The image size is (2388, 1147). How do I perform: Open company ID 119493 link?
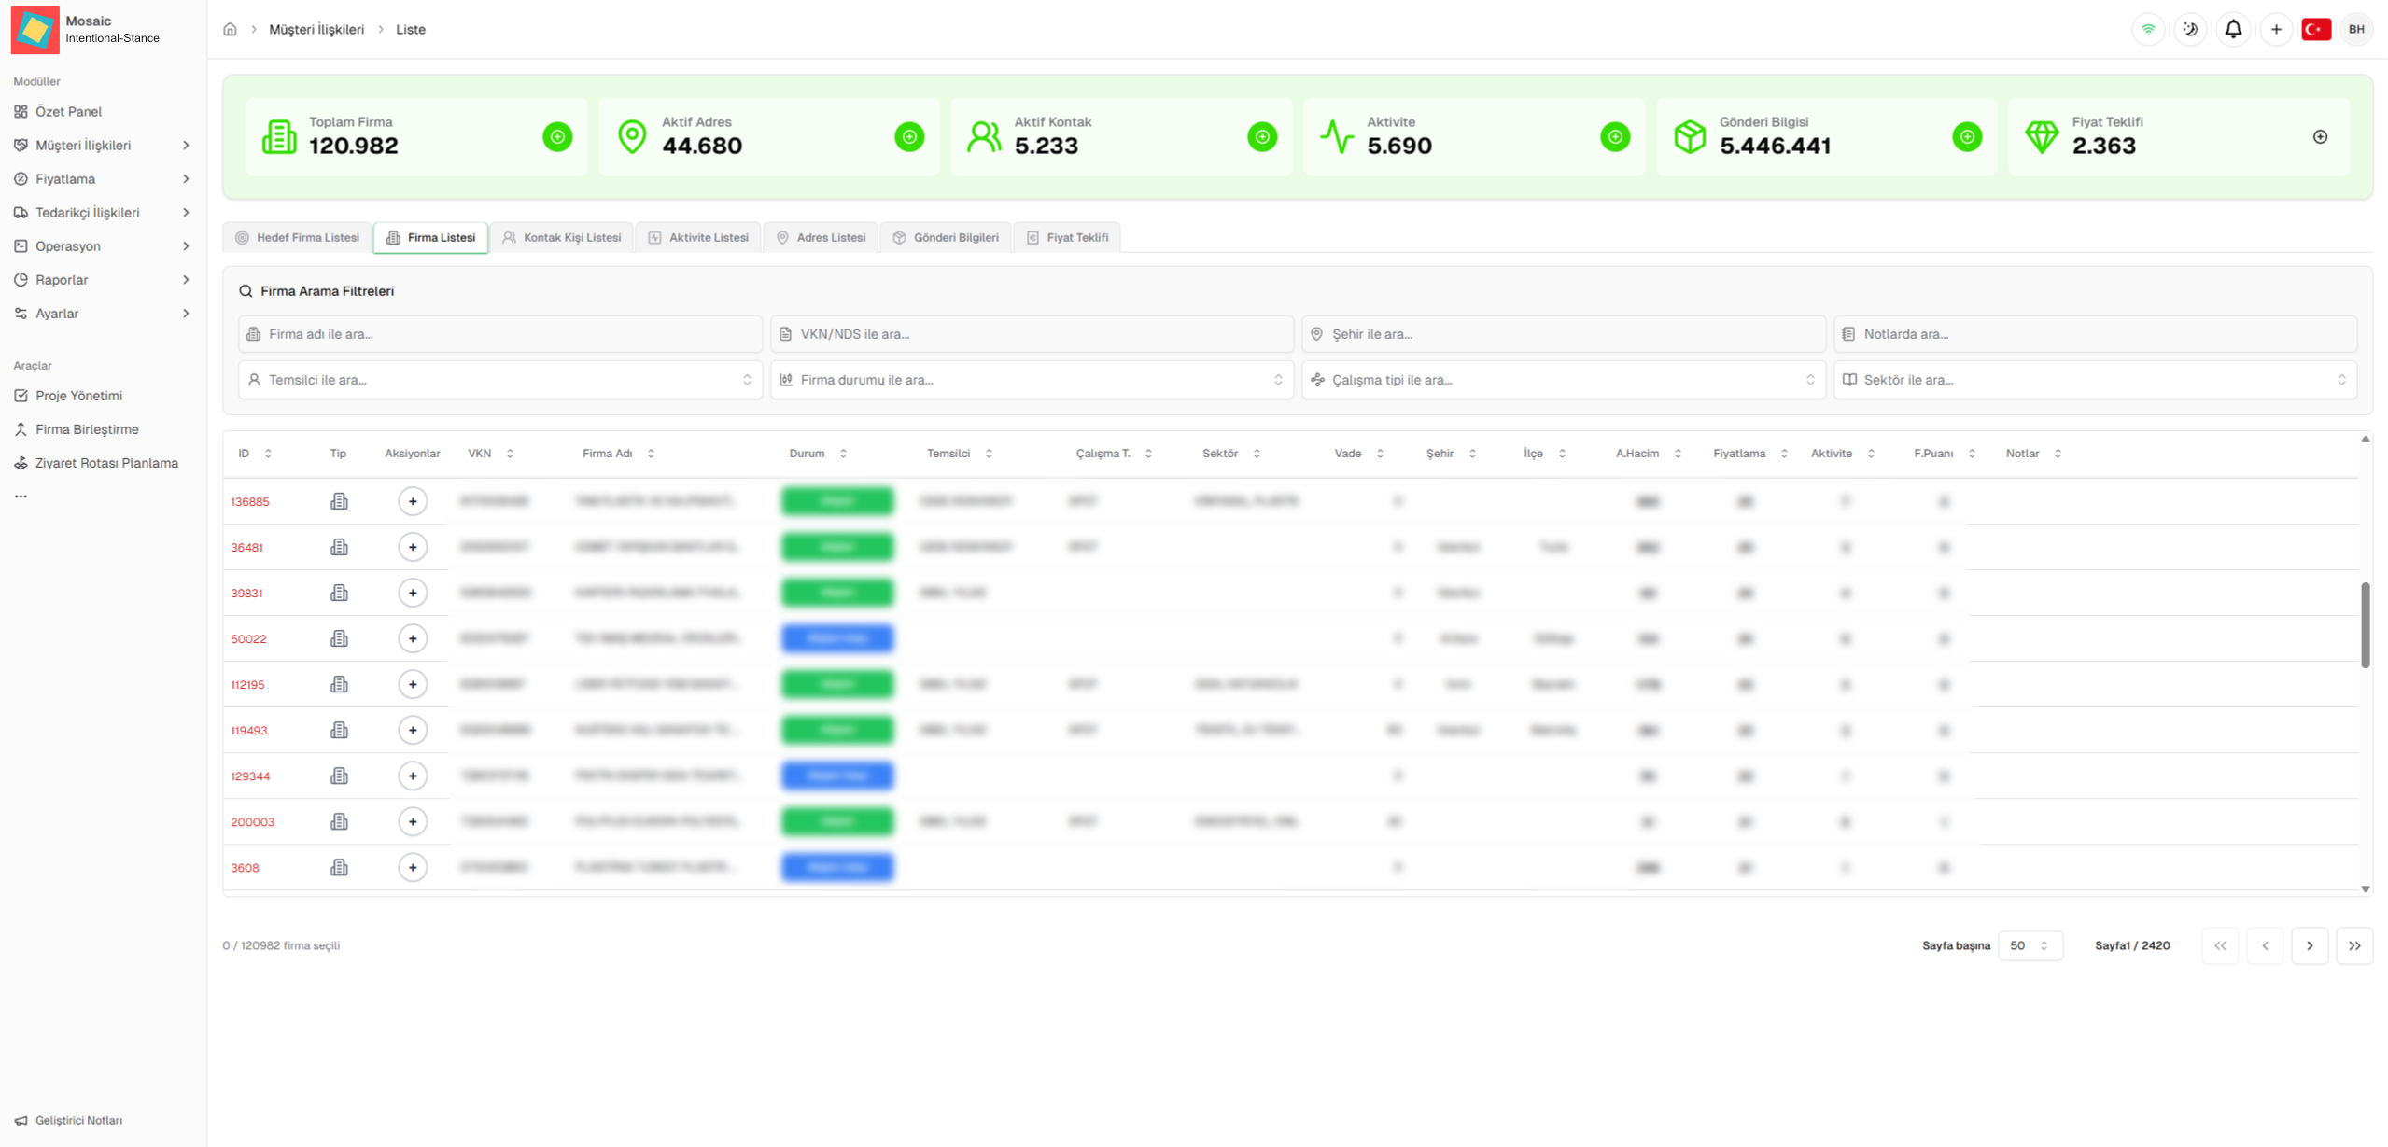(249, 731)
